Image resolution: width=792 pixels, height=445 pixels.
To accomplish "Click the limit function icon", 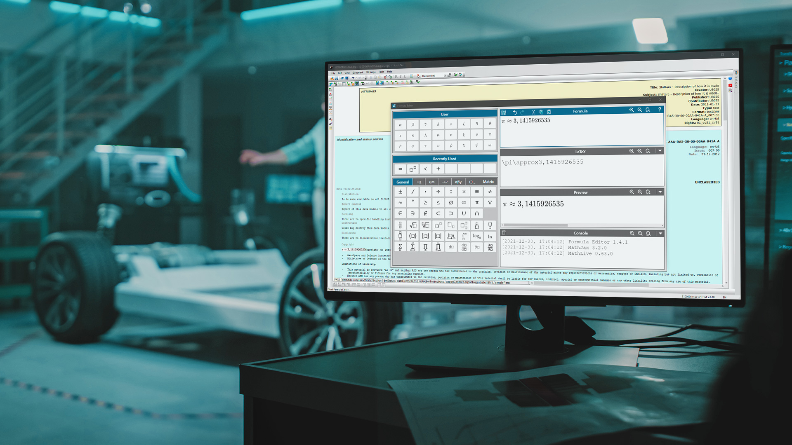I will click(x=450, y=236).
